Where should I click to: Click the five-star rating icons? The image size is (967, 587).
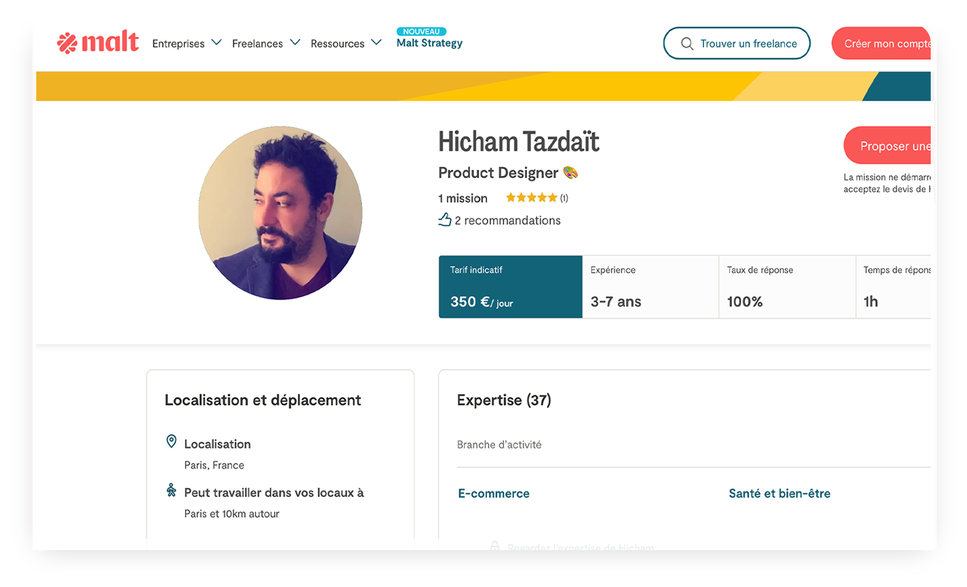coord(531,197)
